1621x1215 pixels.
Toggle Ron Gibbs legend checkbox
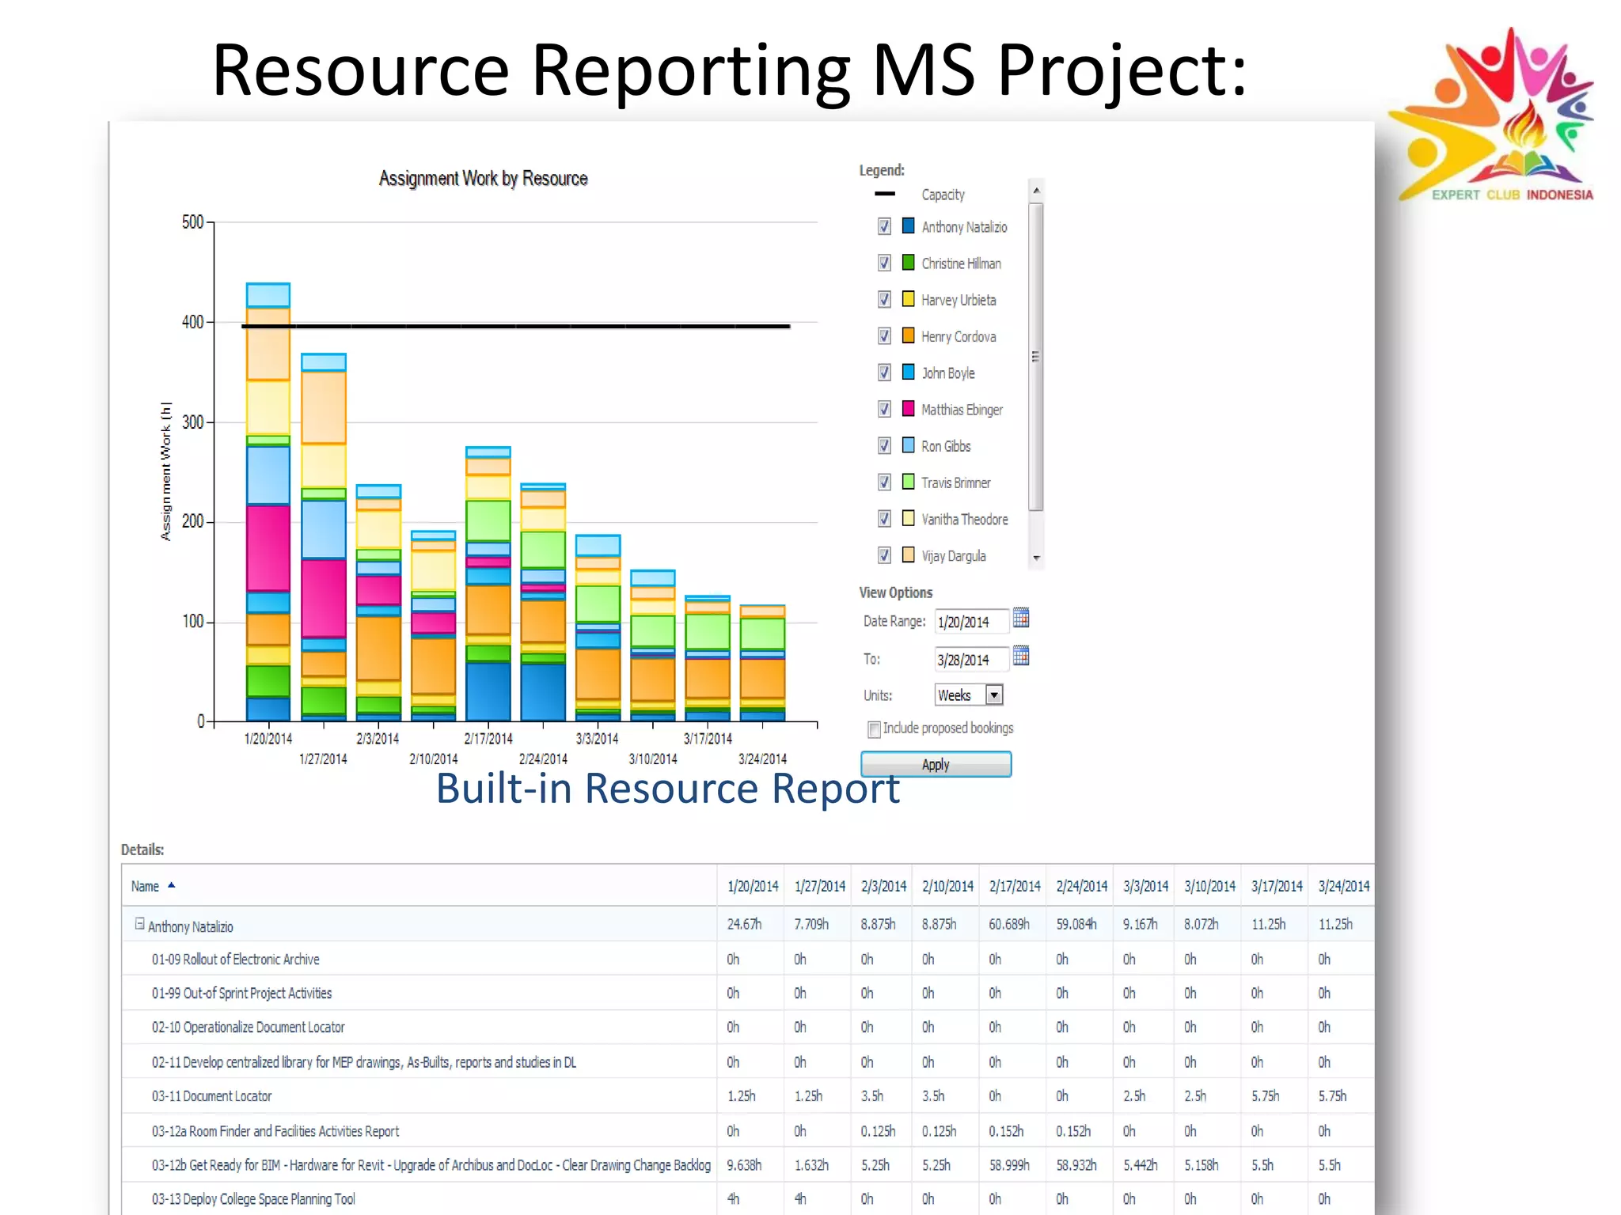pos(884,445)
